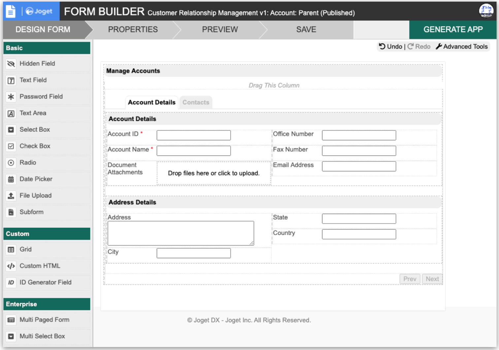This screenshot has width=499, height=350.
Task: Select the Date Picker label in palette
Action: (x=36, y=179)
